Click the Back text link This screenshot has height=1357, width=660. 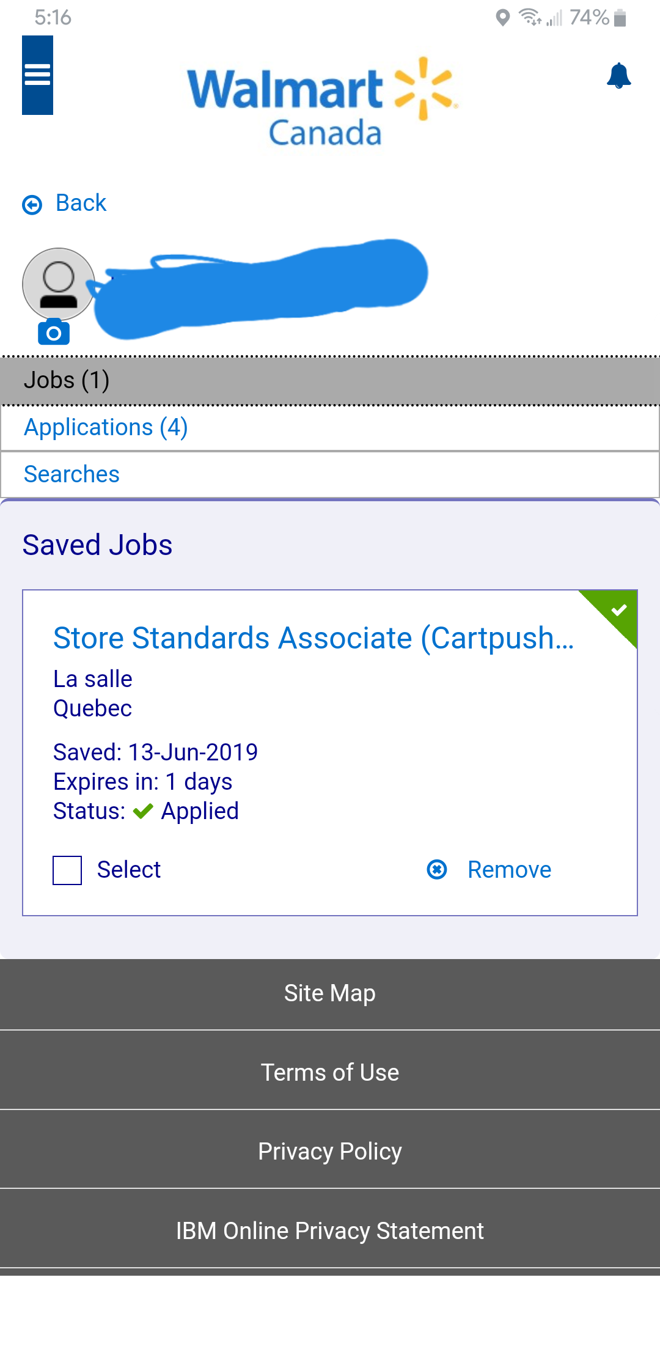click(x=81, y=203)
